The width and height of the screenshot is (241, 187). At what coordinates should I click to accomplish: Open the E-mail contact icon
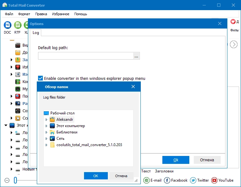(x=147, y=180)
